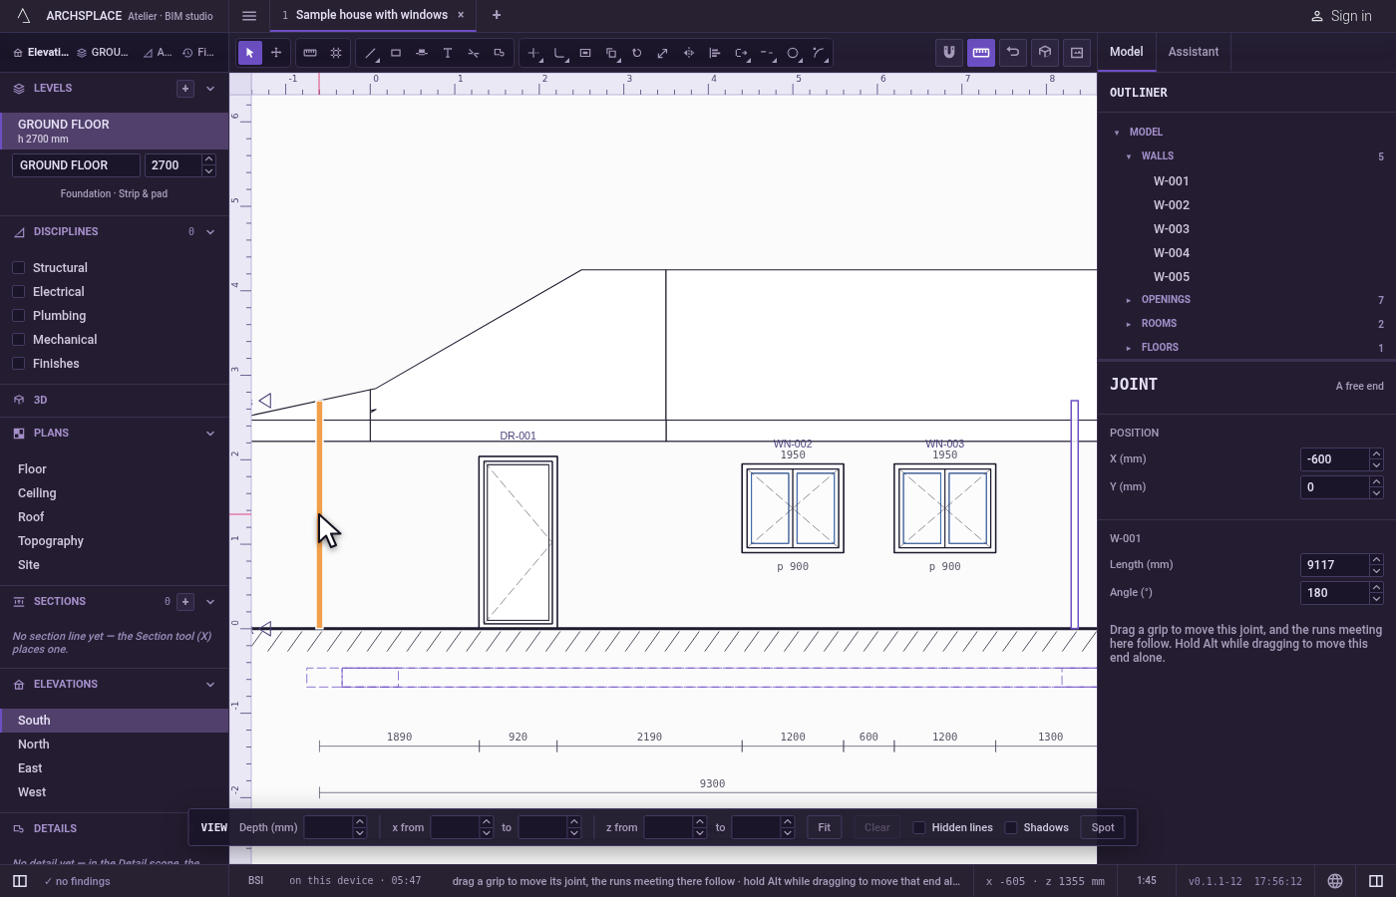
Task: Click the X (mm) position field
Action: (x=1335, y=459)
